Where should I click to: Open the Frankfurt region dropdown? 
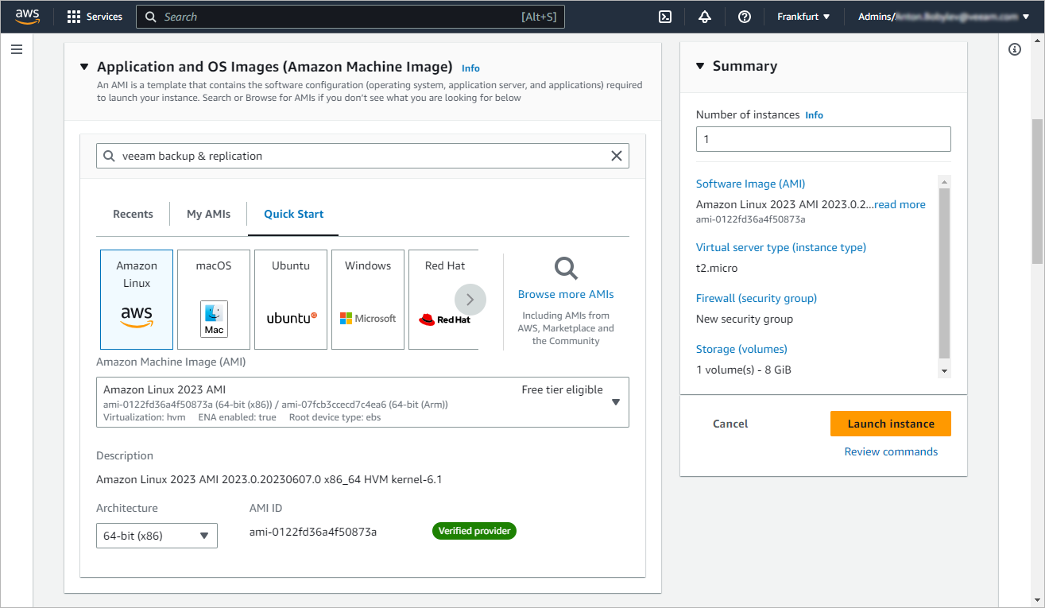point(803,17)
